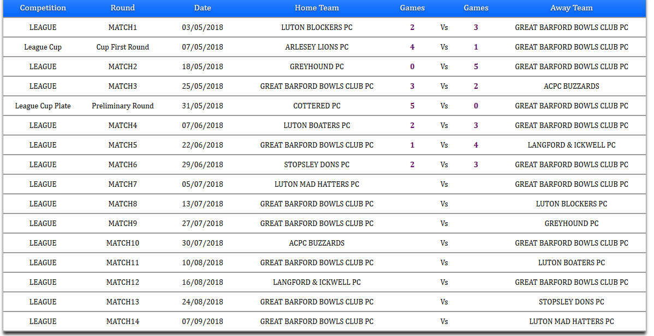Select ACPC BUZZARDS in MATCH3 row

tap(572, 86)
